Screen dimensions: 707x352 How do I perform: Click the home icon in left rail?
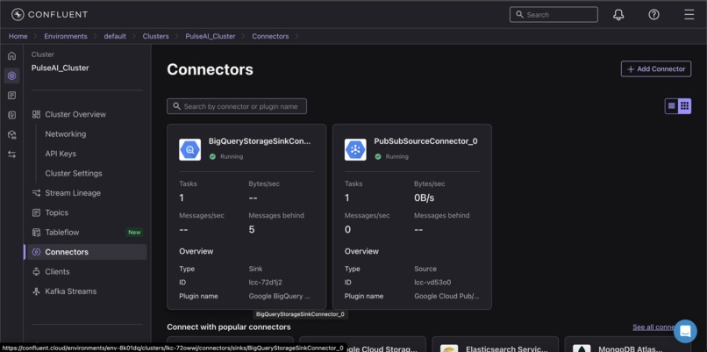tap(11, 56)
